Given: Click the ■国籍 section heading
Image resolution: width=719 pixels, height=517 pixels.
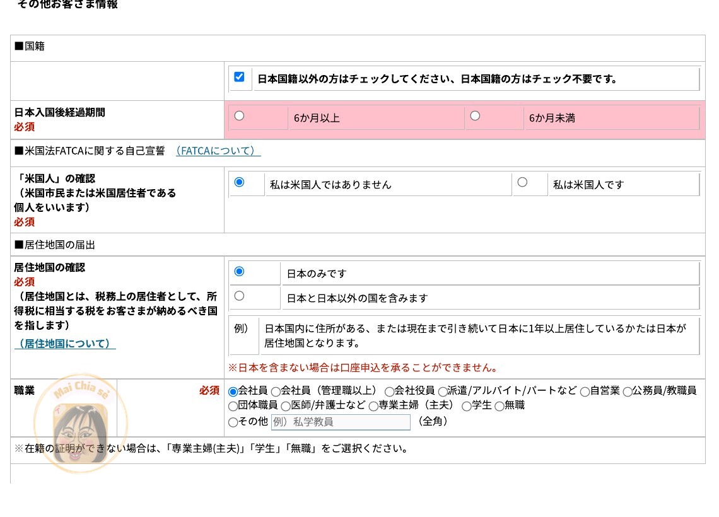Looking at the screenshot, I should click(x=30, y=46).
